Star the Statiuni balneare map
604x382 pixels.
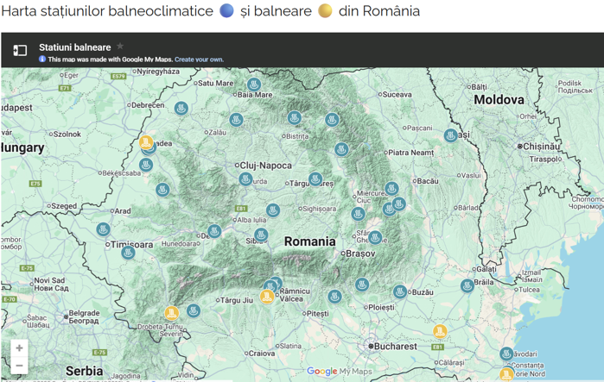(x=120, y=47)
